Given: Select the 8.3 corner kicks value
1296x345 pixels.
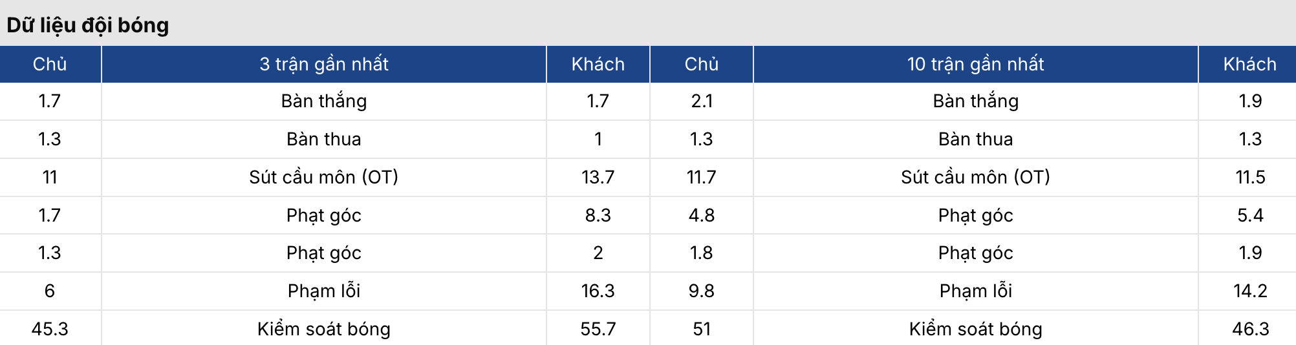Looking at the screenshot, I should coord(598,215).
